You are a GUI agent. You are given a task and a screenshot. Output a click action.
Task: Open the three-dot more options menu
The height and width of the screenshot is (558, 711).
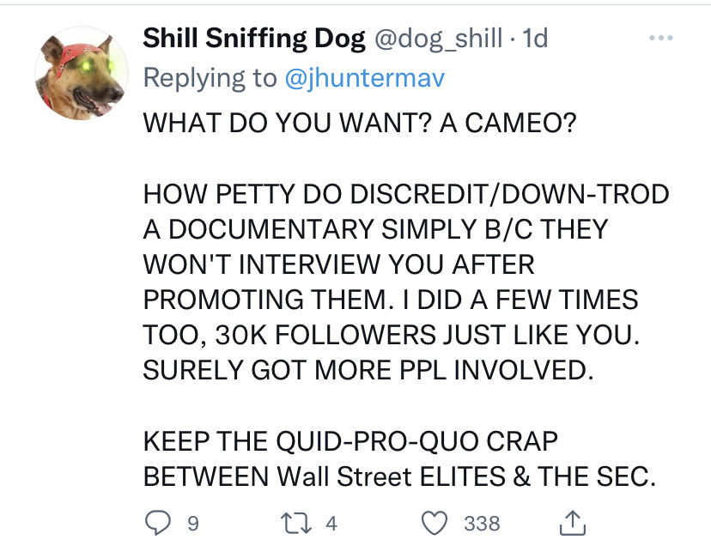(661, 39)
